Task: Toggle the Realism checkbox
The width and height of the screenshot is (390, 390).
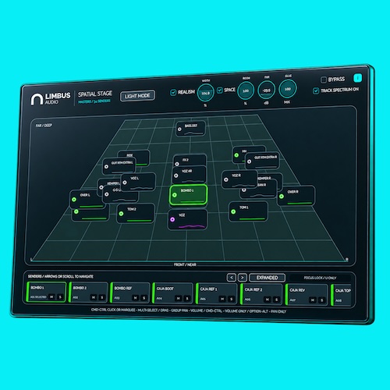Action: 173,93
